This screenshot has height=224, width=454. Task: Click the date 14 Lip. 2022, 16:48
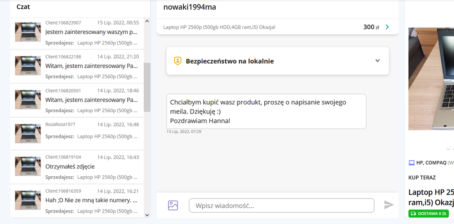click(118, 124)
